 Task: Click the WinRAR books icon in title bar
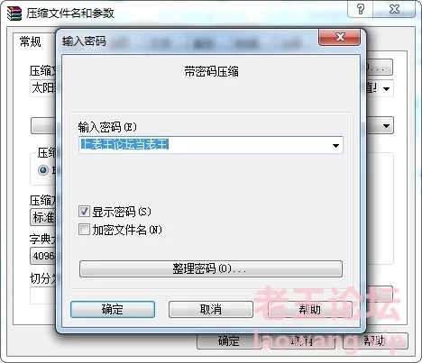[x=14, y=13]
